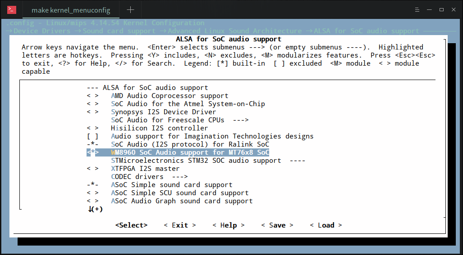463x255 pixels.
Task: Click the terminal app icon in the title bar
Action: point(12,10)
